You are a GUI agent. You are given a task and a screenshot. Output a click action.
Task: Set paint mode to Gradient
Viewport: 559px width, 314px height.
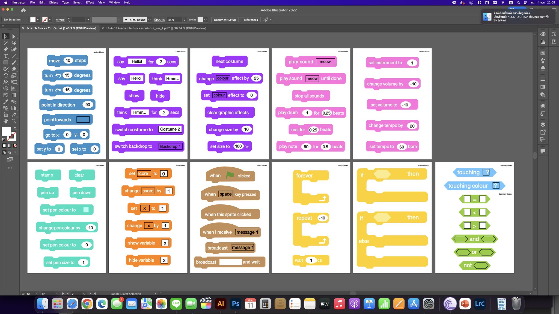[x=10, y=146]
